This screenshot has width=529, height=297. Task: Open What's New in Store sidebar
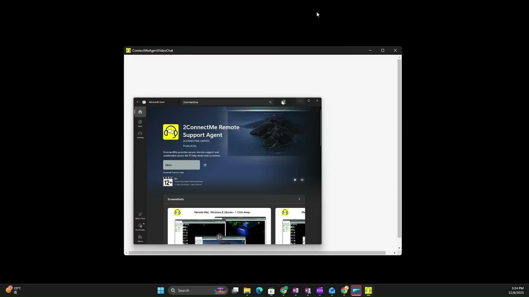140,216
